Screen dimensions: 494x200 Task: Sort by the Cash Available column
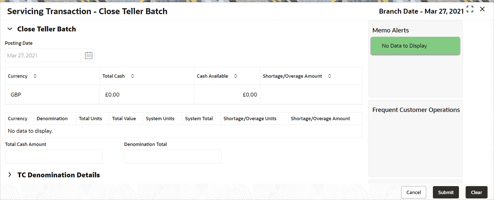pos(236,76)
